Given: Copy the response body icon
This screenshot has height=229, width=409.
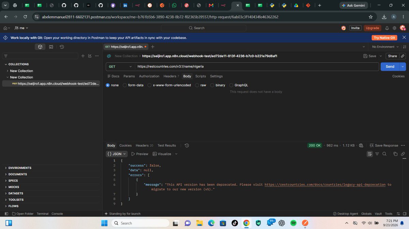Looking at the screenshot, I should pos(395,154).
